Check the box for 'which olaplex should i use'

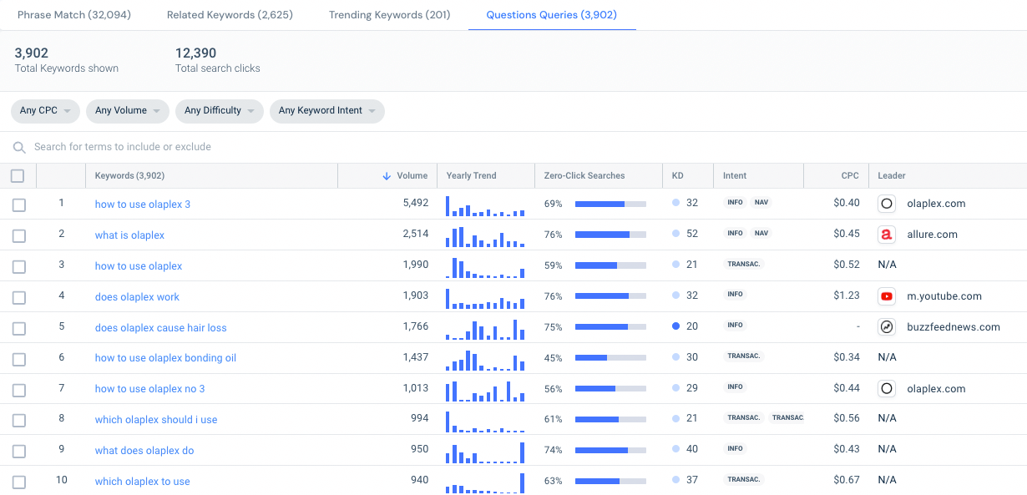point(19,421)
